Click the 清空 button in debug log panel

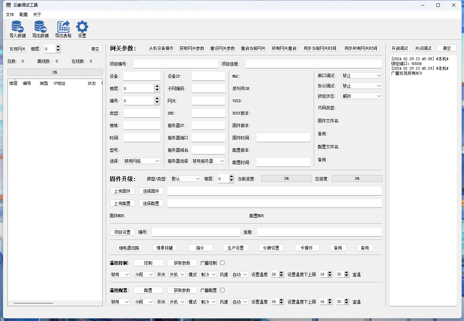point(447,48)
